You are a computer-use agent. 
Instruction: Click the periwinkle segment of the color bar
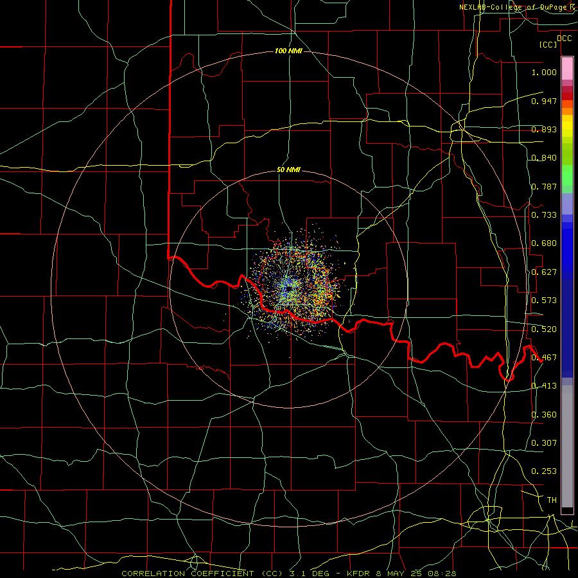(x=567, y=204)
